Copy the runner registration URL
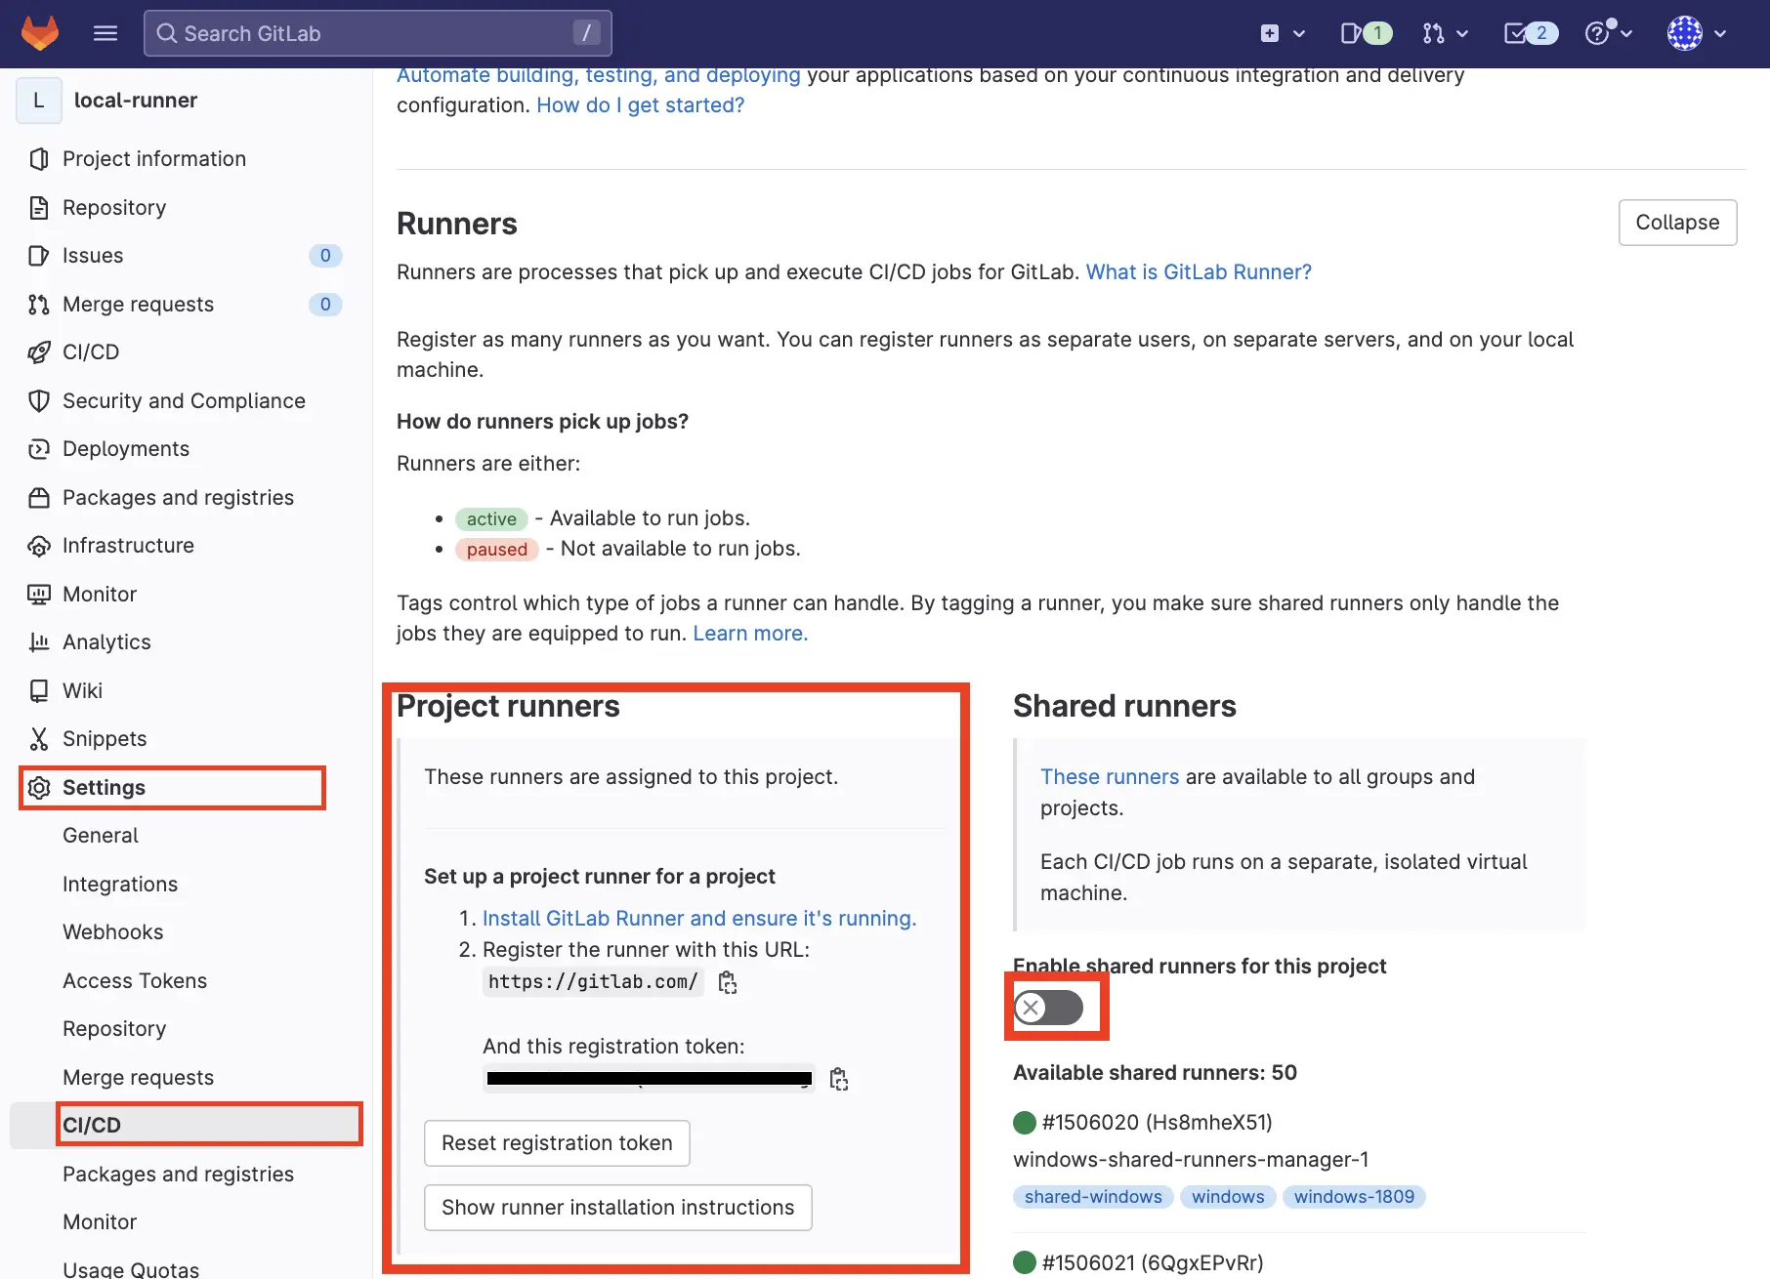Screen dimensions: 1770x1279 (x=728, y=982)
